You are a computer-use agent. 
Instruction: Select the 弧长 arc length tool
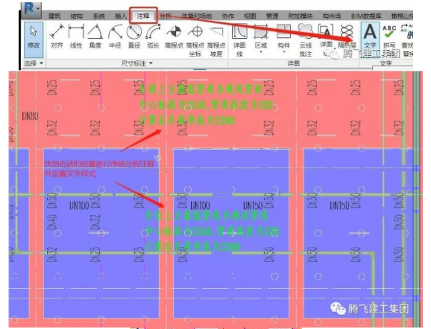pyautogui.click(x=153, y=36)
